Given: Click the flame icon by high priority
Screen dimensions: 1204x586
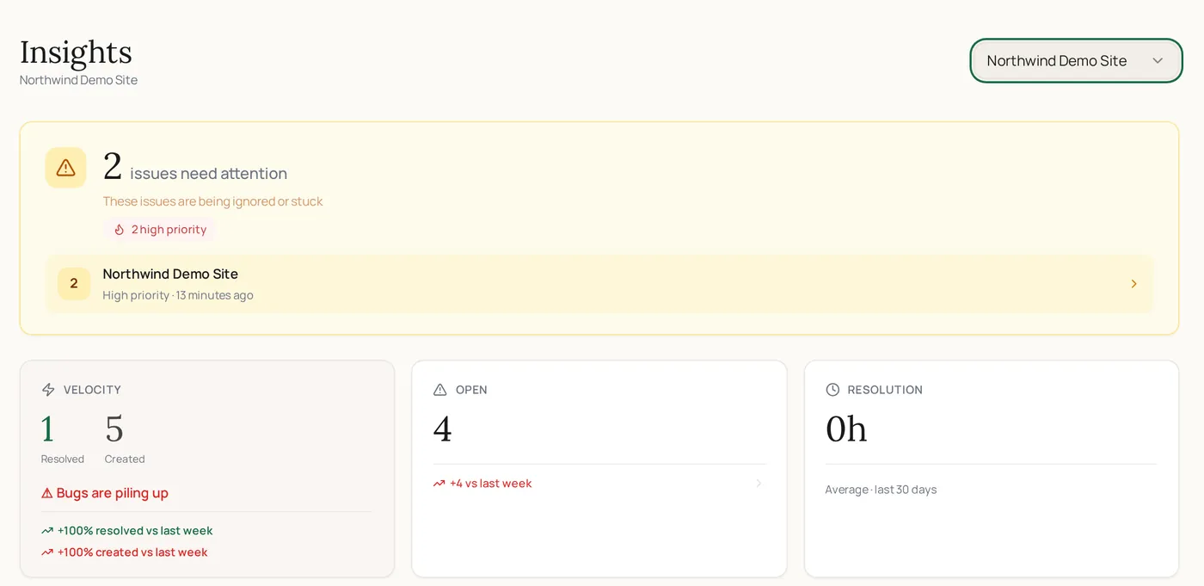Looking at the screenshot, I should (120, 230).
